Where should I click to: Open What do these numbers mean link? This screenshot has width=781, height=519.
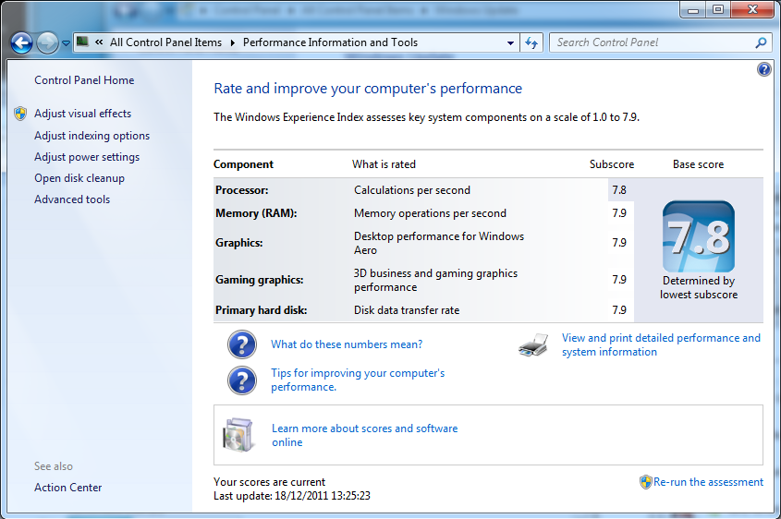[347, 344]
